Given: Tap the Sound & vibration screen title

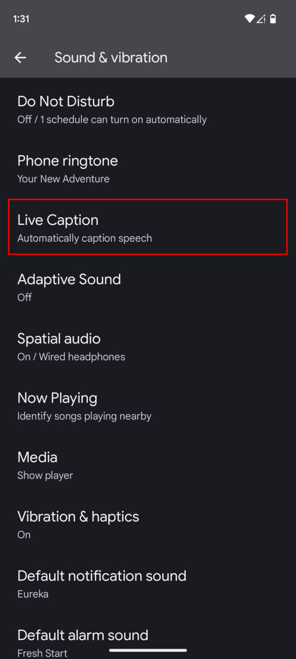Looking at the screenshot, I should tap(111, 57).
